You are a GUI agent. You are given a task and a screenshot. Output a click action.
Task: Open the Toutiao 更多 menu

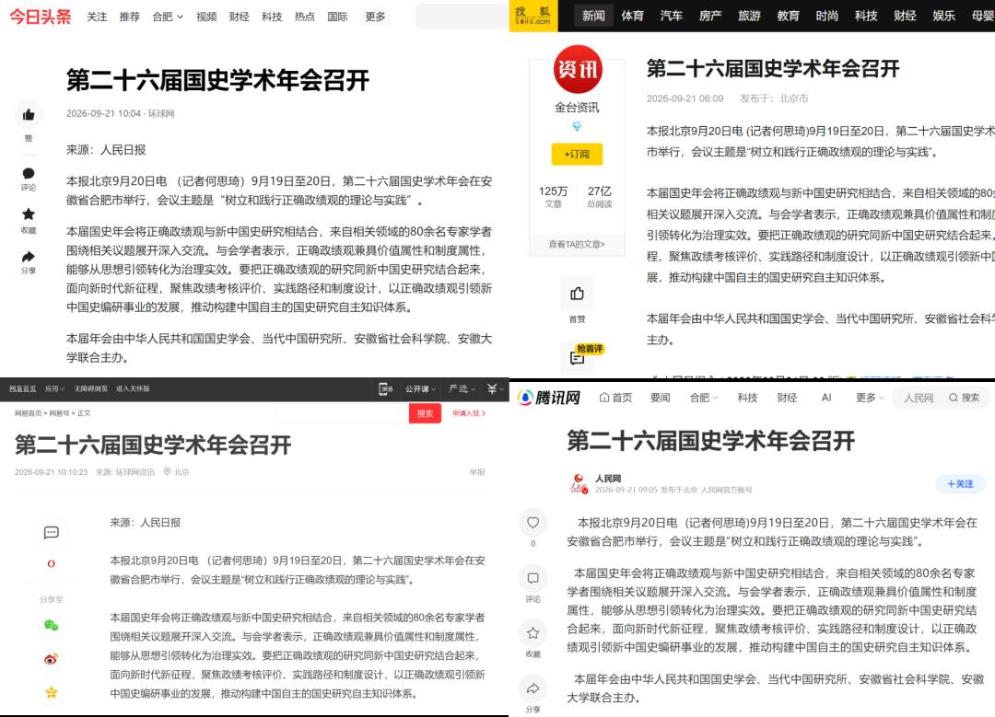tap(375, 17)
